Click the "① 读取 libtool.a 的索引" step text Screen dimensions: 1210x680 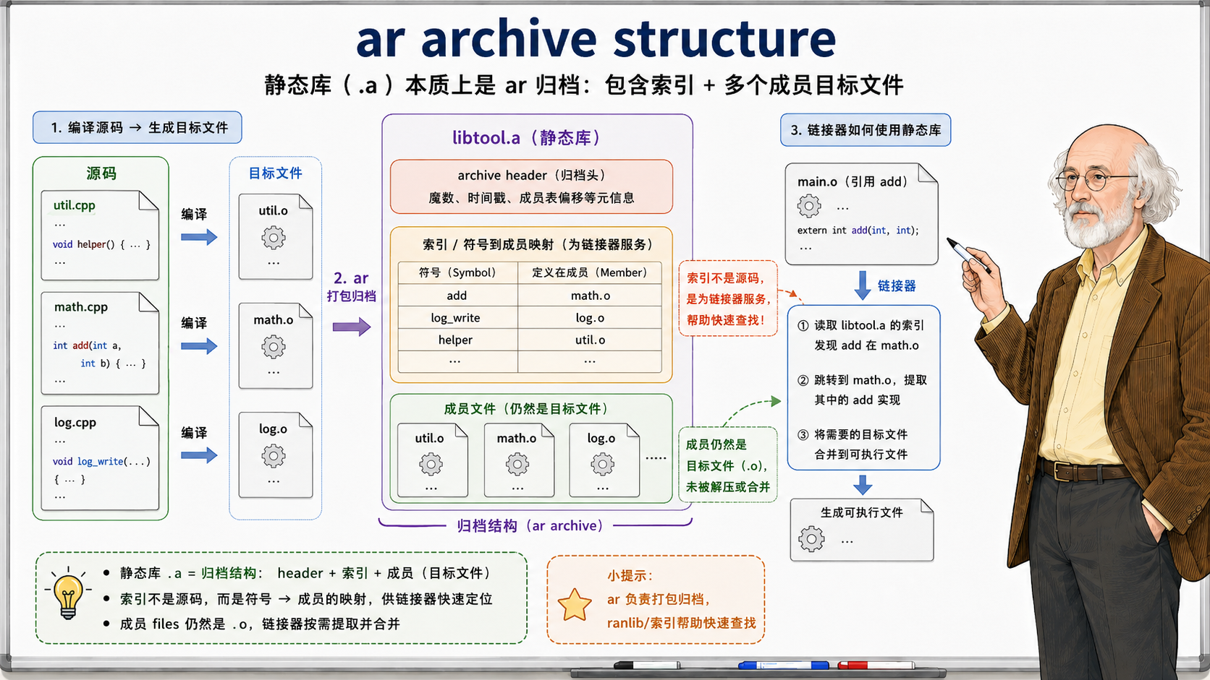click(x=860, y=325)
